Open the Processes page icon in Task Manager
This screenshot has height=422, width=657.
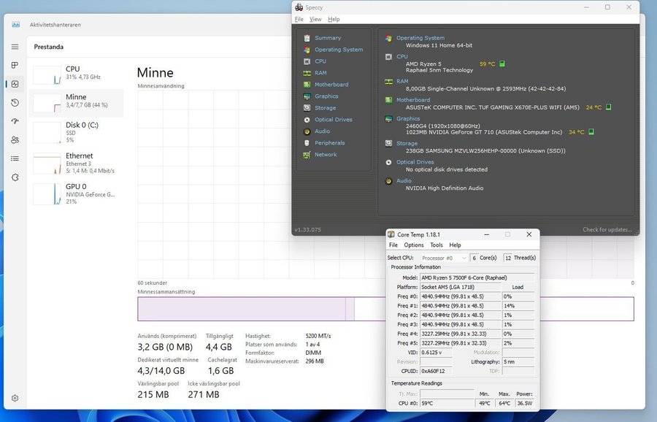15,65
